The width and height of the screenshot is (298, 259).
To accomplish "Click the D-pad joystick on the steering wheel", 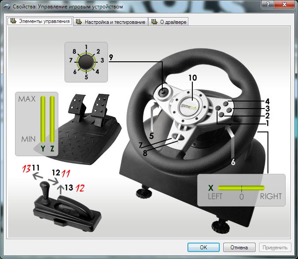I will coord(163,93).
